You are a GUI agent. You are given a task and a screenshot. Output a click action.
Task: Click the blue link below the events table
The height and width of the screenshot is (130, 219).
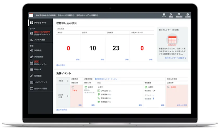(x=62, y=110)
